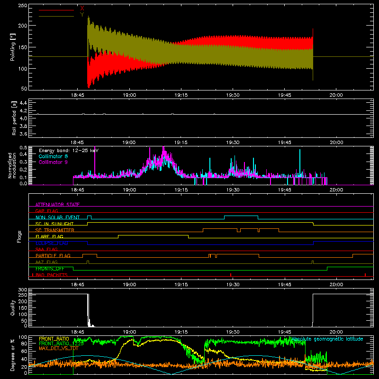Screen dimensions: 379x379
Task: Select the 'Pointing' y-axis title
Action: 13,47
